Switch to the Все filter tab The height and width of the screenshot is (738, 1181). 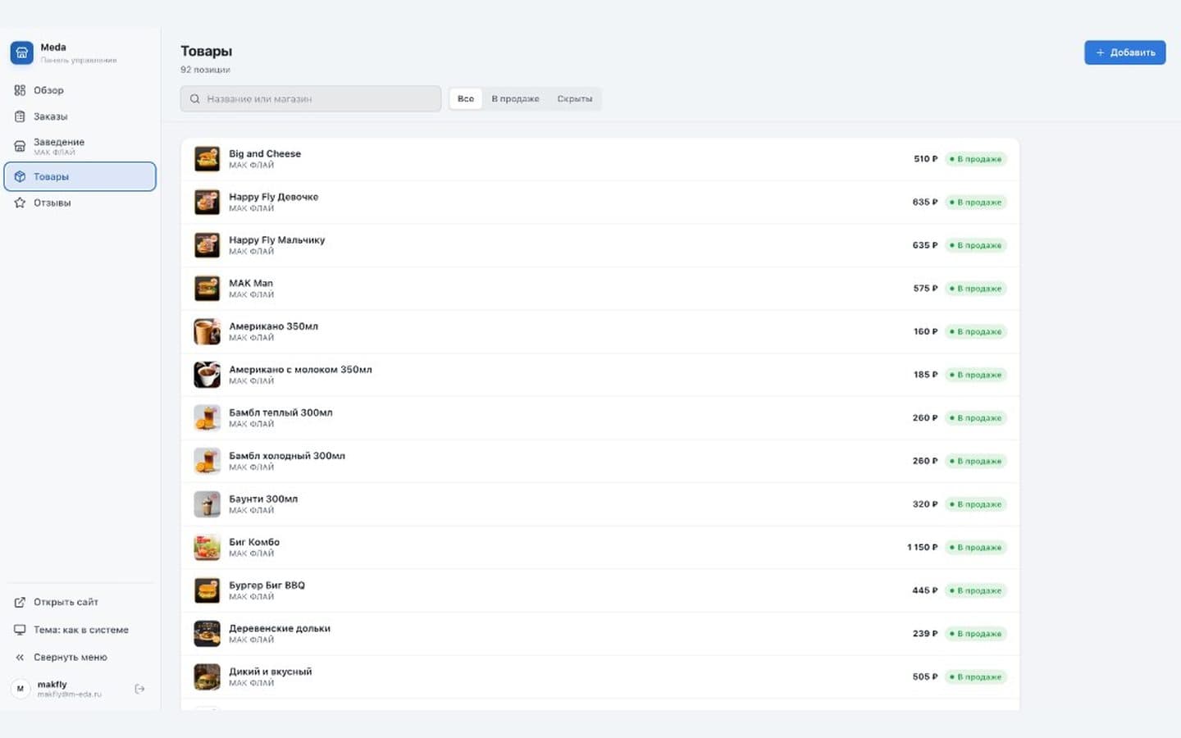coord(466,99)
